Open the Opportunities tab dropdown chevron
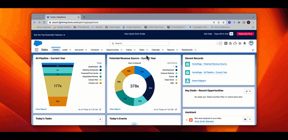Viewport: 288px width, 140px height. (121, 50)
